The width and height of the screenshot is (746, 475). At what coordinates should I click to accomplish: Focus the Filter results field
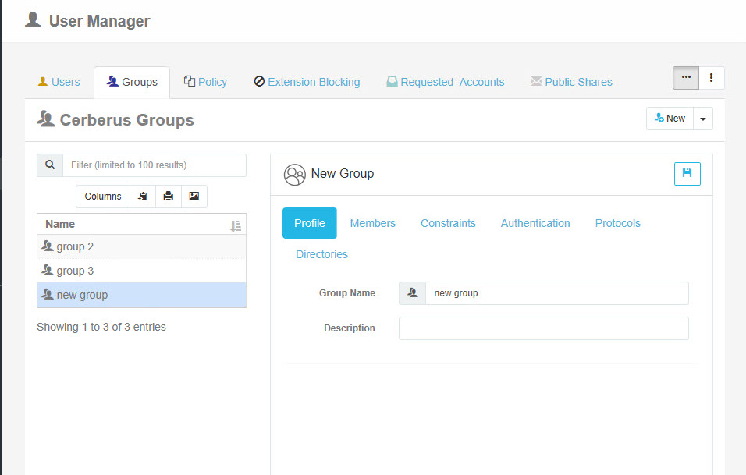[155, 165]
